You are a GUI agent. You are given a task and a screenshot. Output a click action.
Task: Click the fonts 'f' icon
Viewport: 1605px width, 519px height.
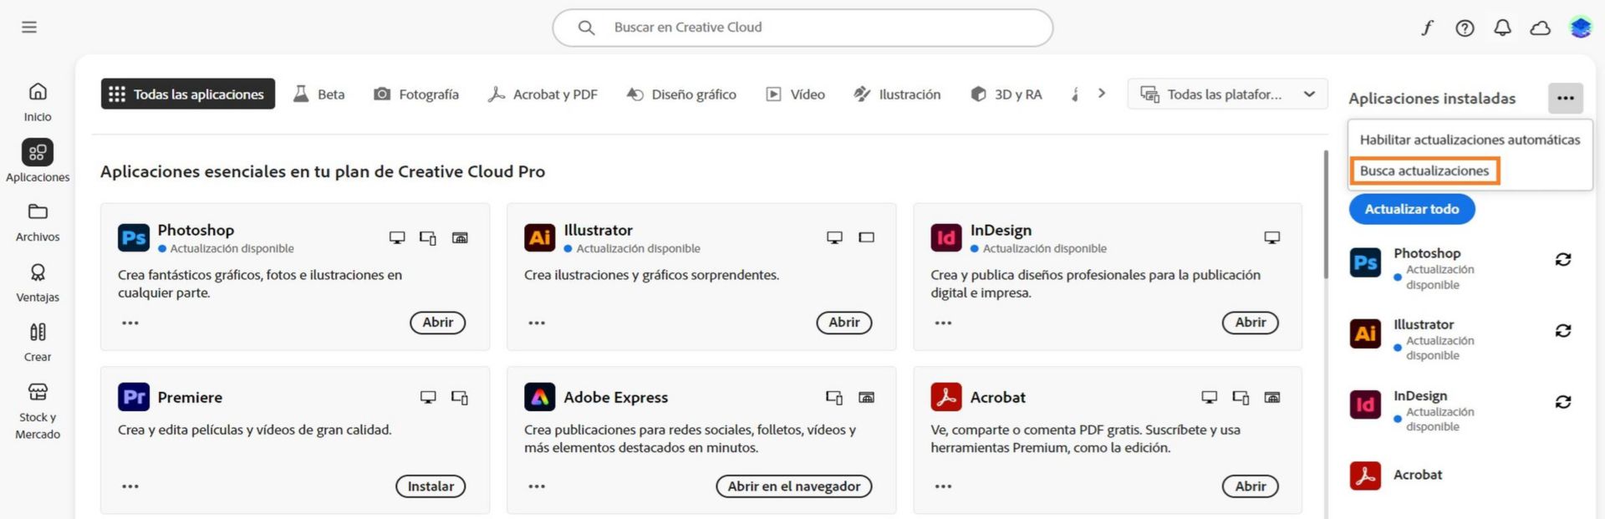click(x=1427, y=28)
